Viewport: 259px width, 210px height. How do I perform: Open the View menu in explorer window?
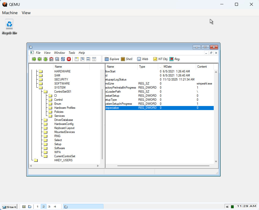47,53
